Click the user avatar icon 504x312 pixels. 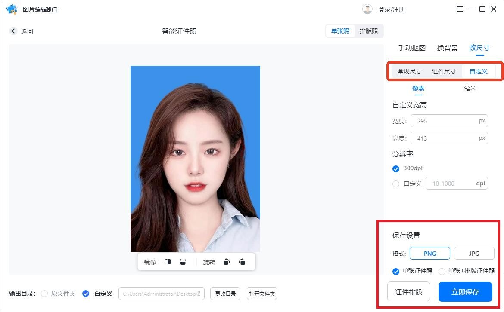tap(367, 9)
